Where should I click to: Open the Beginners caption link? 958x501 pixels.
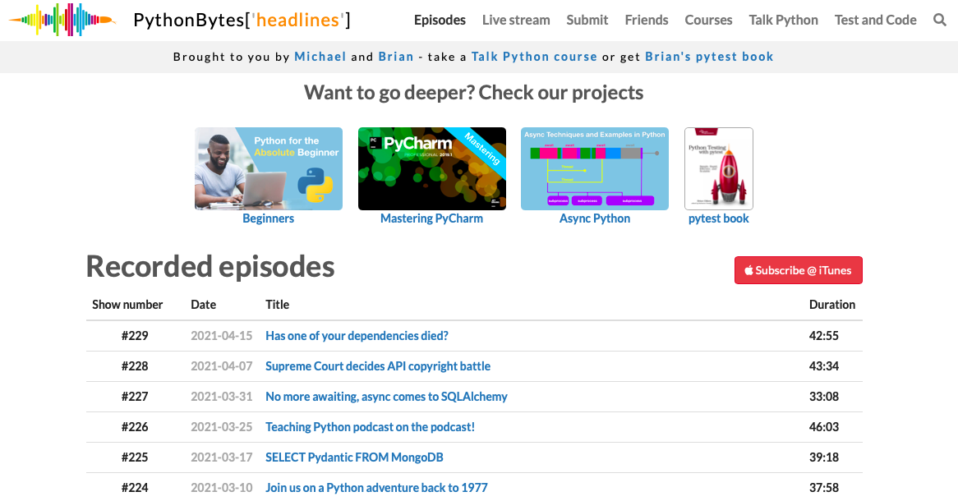point(268,218)
